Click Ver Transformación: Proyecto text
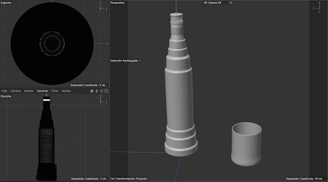 (x=129, y=179)
